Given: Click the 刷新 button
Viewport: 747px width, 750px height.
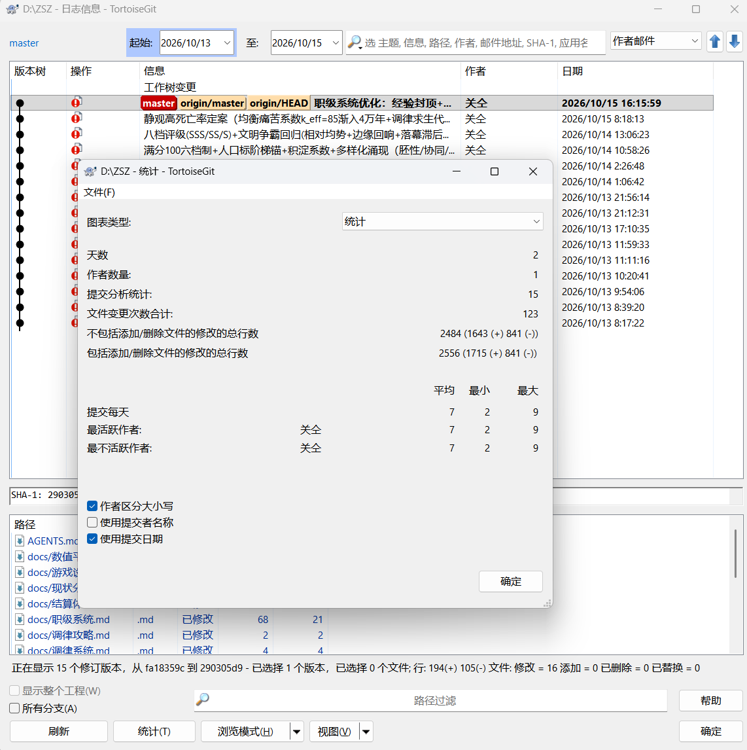Looking at the screenshot, I should point(59,731).
